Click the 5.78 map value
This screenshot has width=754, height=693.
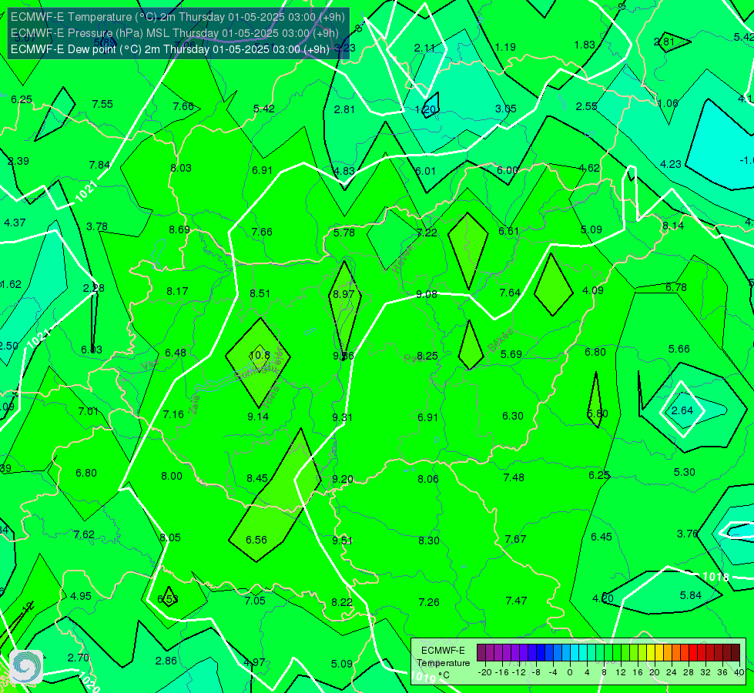pos(344,233)
